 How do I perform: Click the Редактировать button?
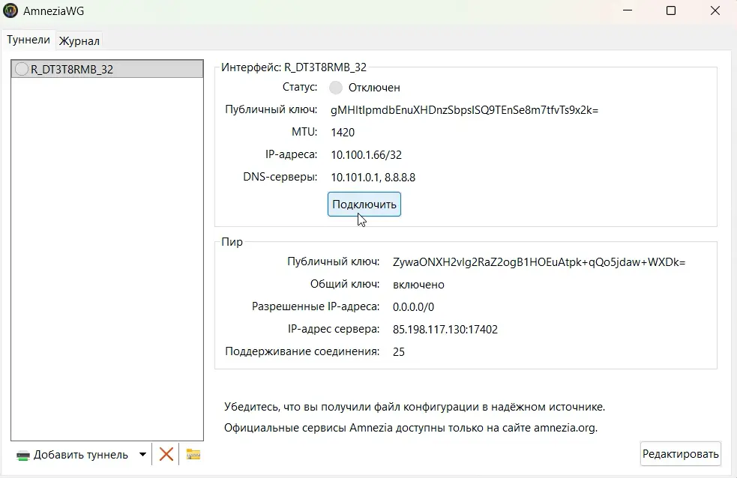[680, 453]
